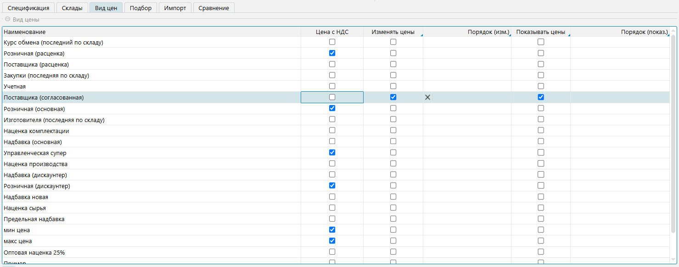Open the Импорт tab
The height and width of the screenshot is (267, 679).
click(x=175, y=8)
